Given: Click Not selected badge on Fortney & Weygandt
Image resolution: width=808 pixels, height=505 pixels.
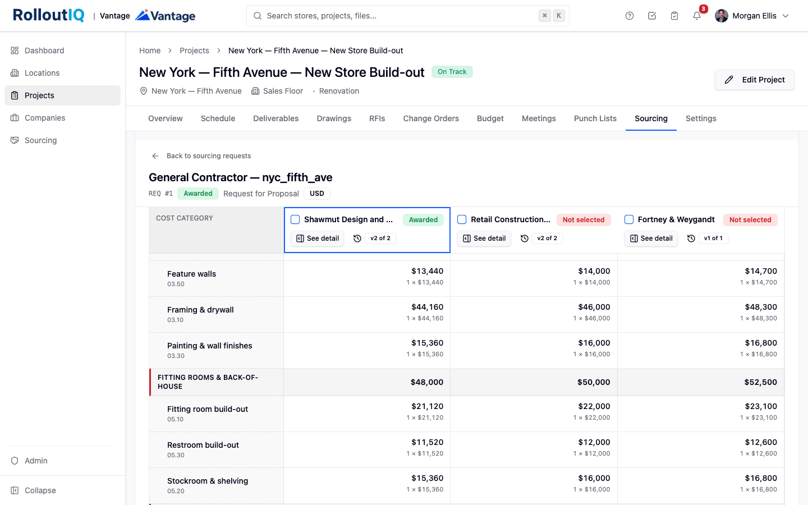Looking at the screenshot, I should pos(750,220).
